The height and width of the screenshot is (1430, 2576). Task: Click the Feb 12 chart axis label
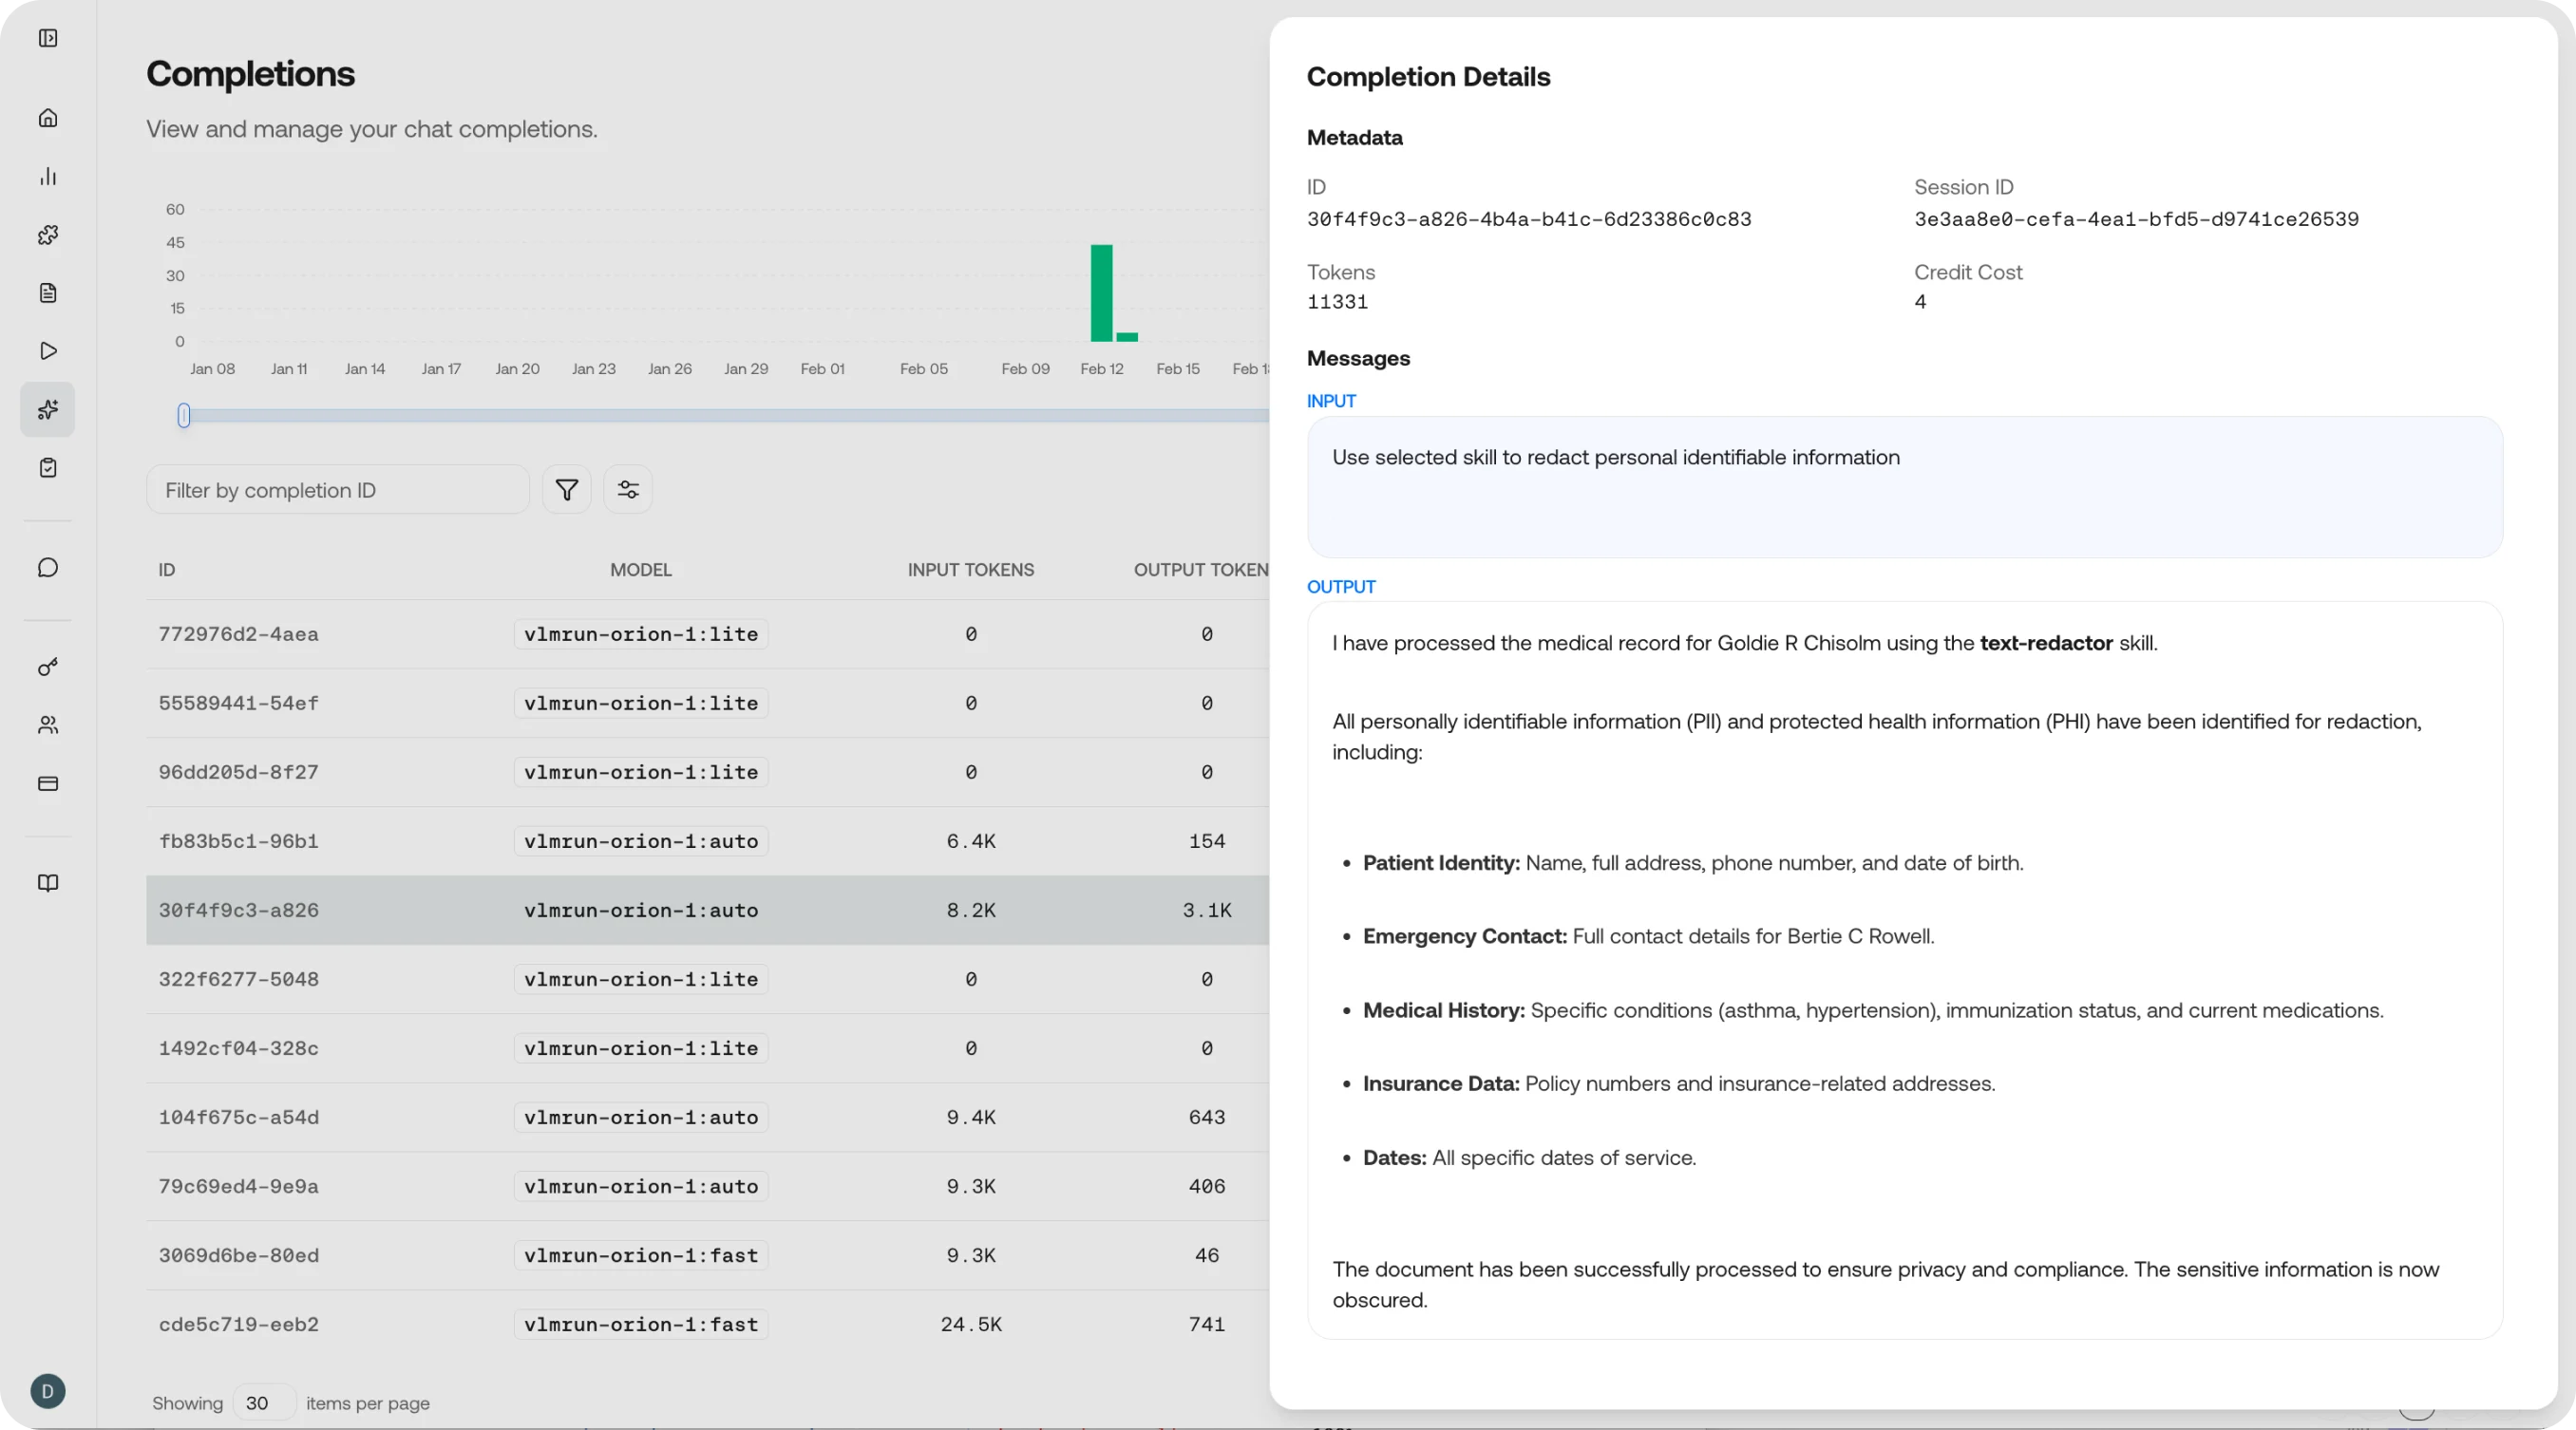(x=1101, y=369)
